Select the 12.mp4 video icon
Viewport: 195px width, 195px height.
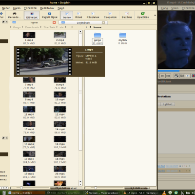click(x=60, y=109)
